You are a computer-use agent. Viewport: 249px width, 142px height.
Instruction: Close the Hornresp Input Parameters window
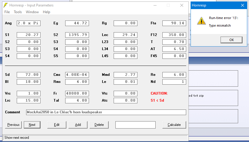182,5
